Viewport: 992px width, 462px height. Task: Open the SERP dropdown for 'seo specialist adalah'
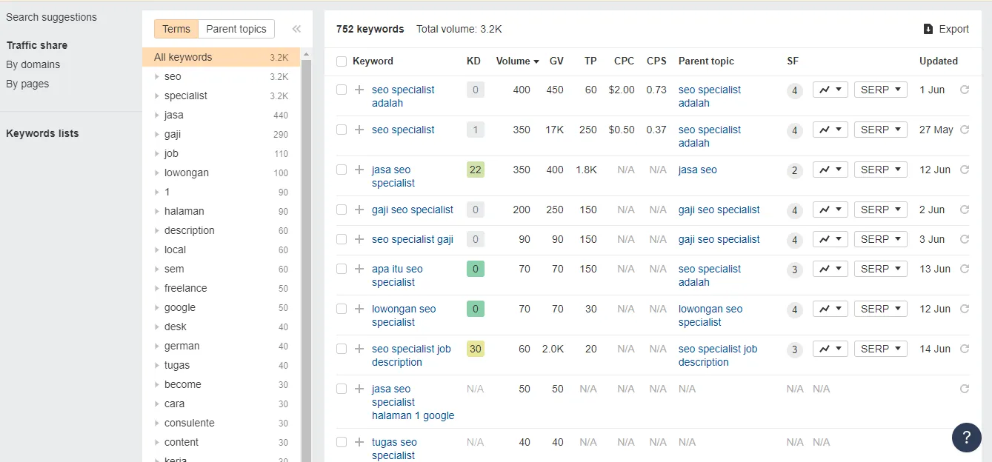click(880, 89)
